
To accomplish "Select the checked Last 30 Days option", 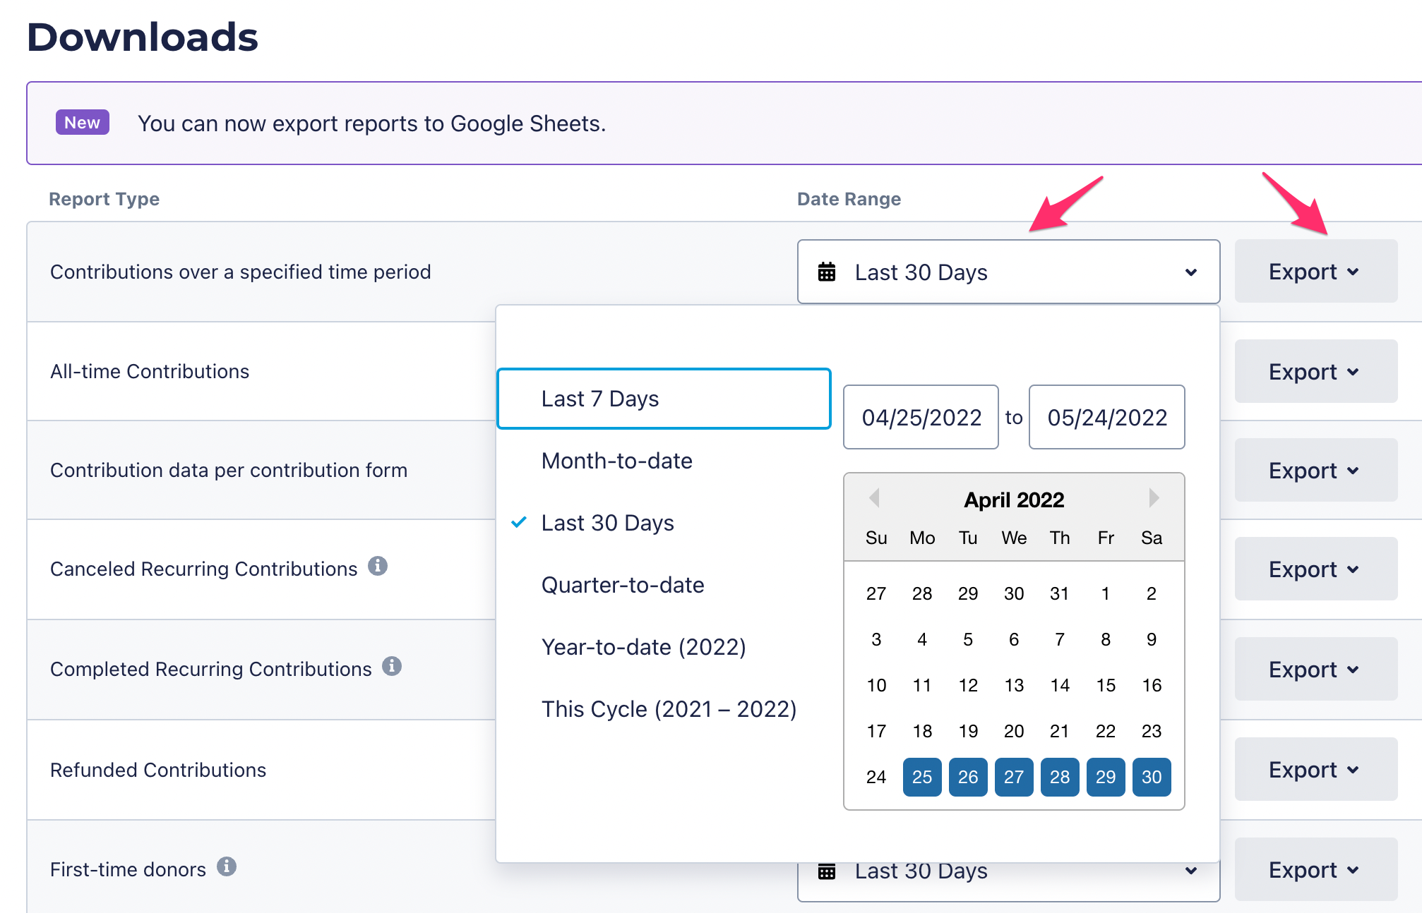I will pos(607,523).
